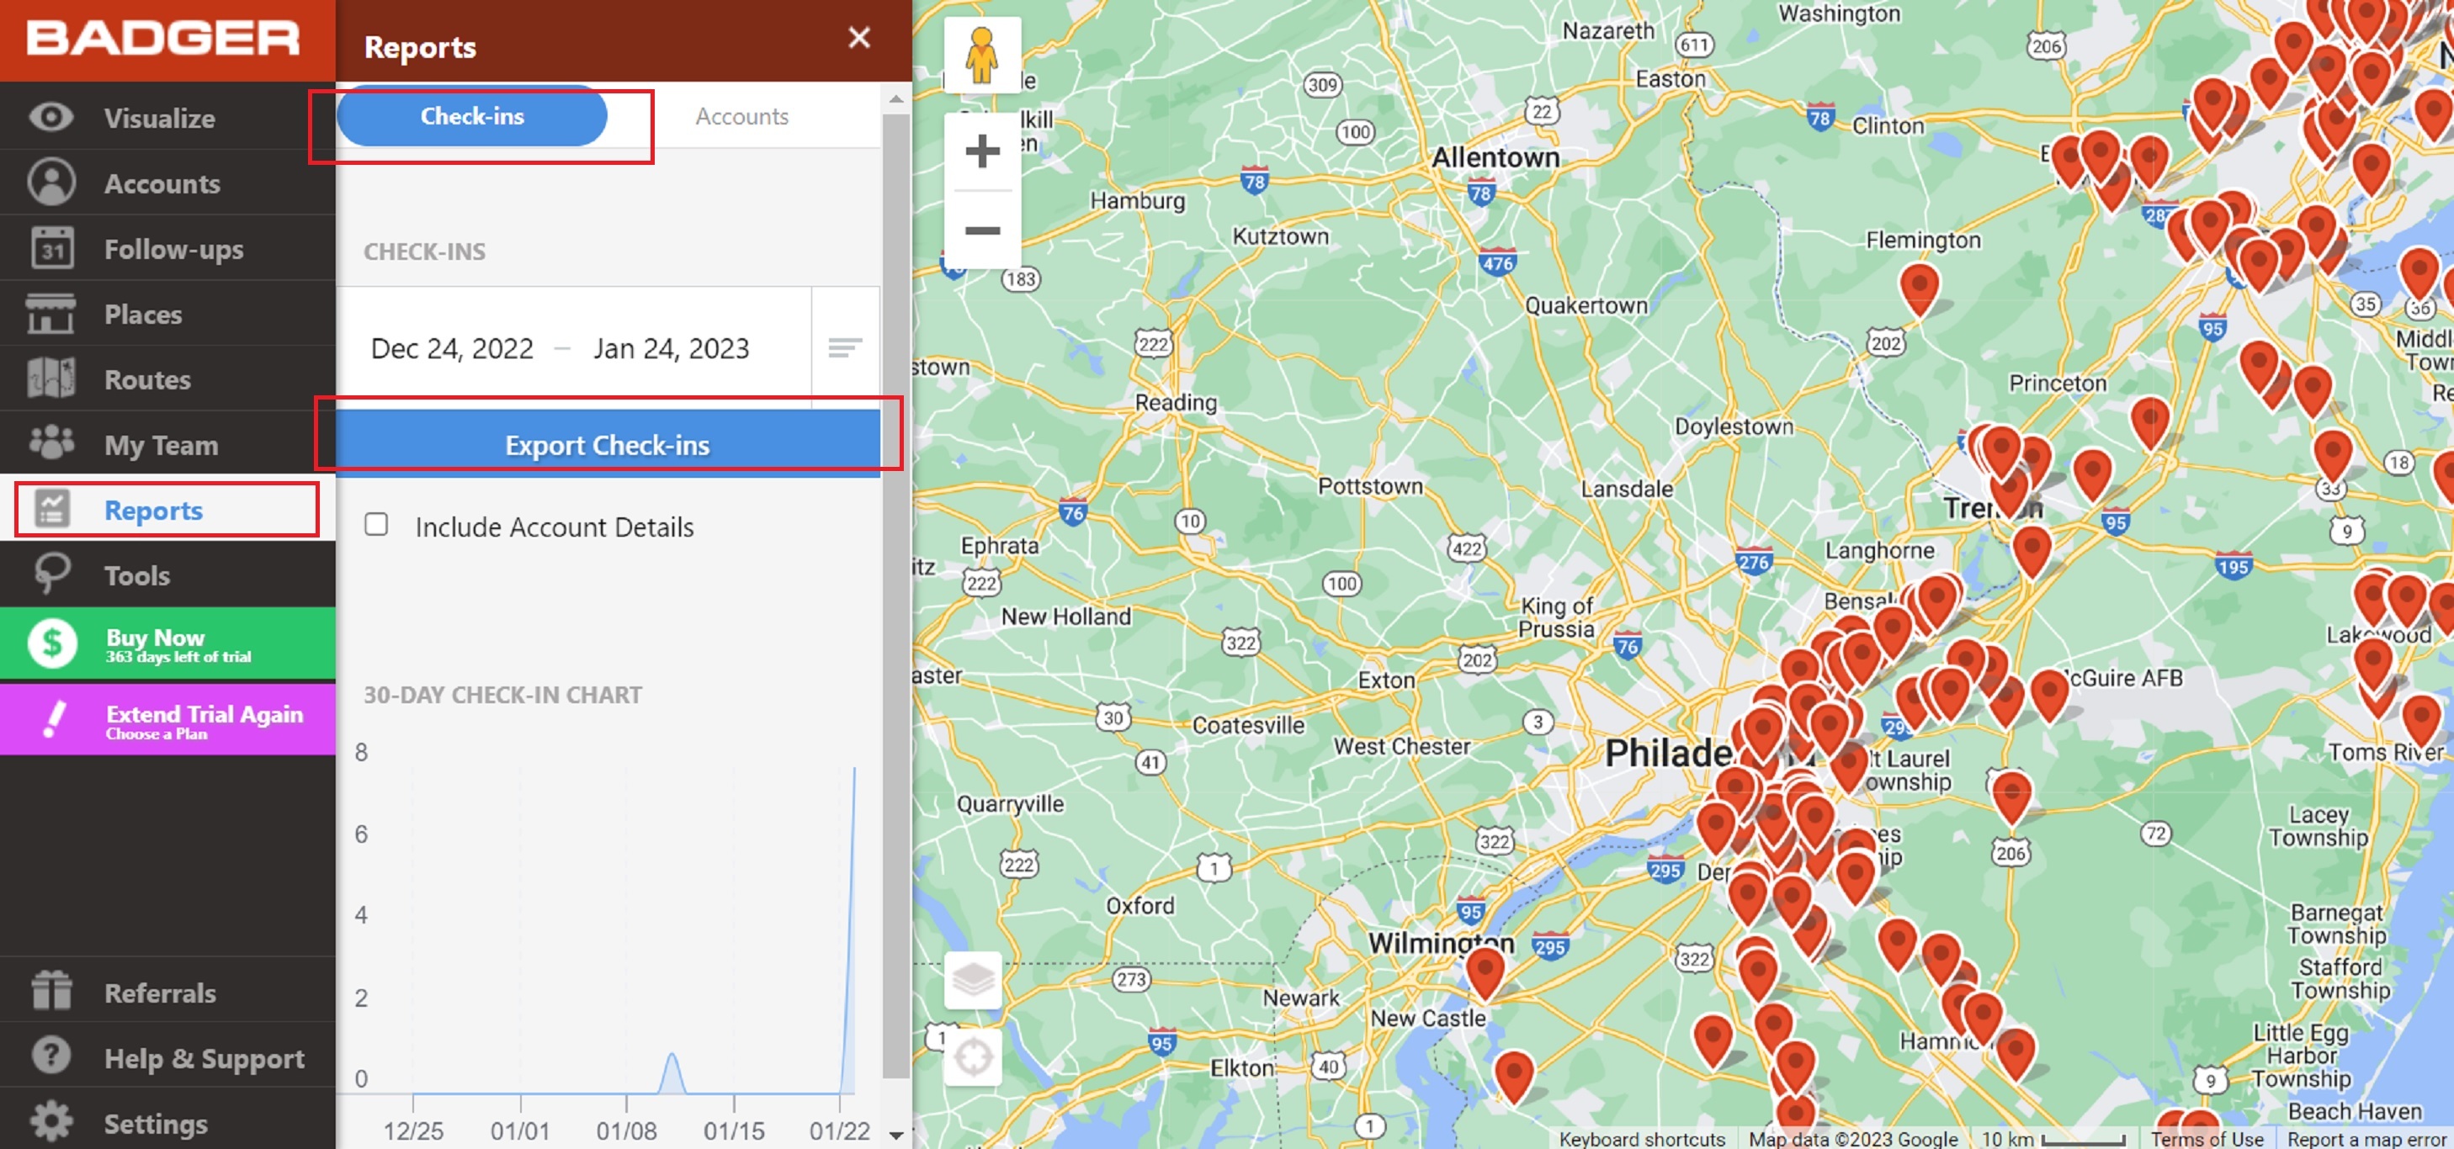Click the 01/22 chart axis label

[839, 1130]
